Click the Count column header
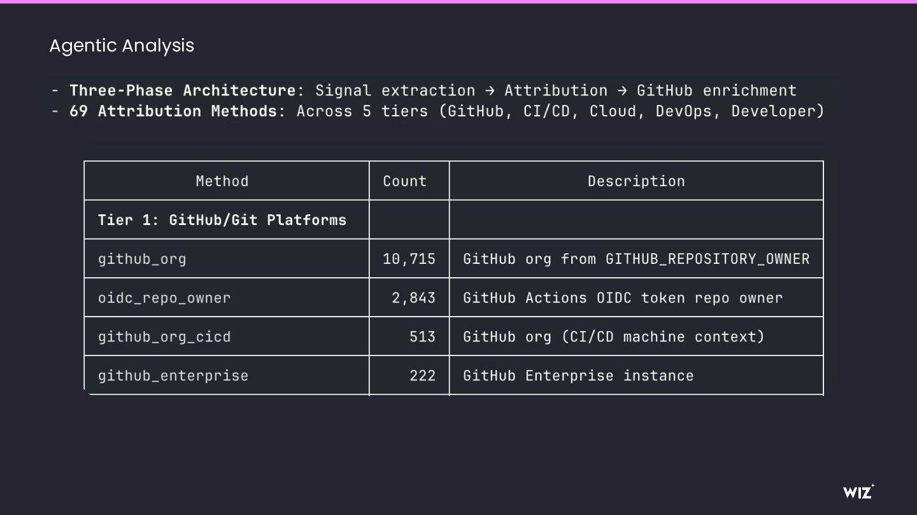The width and height of the screenshot is (917, 515). (x=404, y=181)
